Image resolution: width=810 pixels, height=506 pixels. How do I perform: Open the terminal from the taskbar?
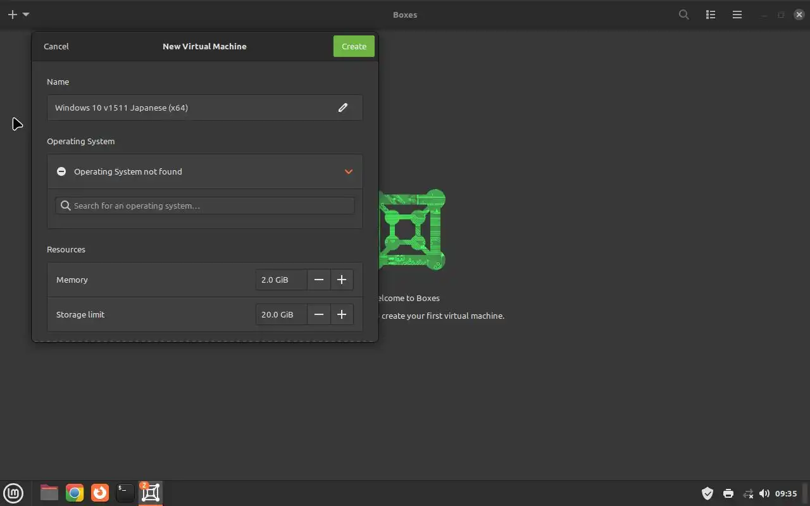(125, 493)
